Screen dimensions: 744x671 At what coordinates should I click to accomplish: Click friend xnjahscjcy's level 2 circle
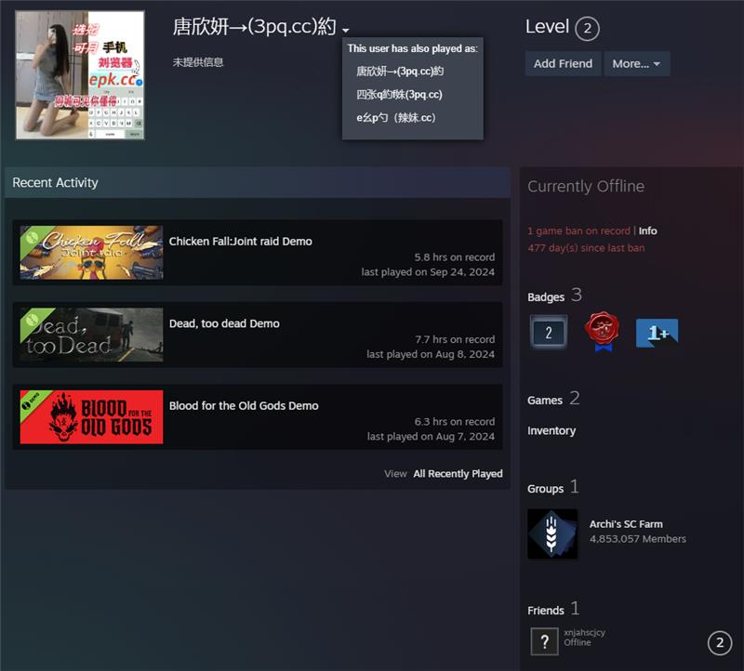click(719, 643)
